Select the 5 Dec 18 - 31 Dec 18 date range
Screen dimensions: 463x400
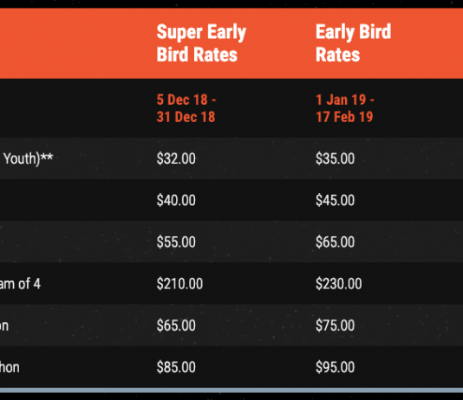click(x=186, y=108)
